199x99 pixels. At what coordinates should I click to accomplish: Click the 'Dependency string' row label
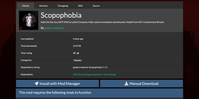click(x=30, y=67)
